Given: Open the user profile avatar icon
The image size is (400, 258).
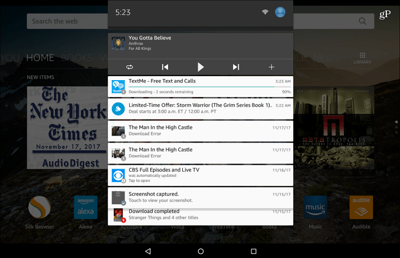Looking at the screenshot, I should coord(280,12).
